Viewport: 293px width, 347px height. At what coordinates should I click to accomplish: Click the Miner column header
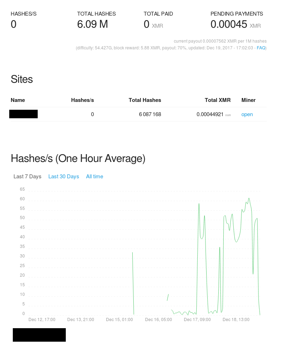[248, 100]
